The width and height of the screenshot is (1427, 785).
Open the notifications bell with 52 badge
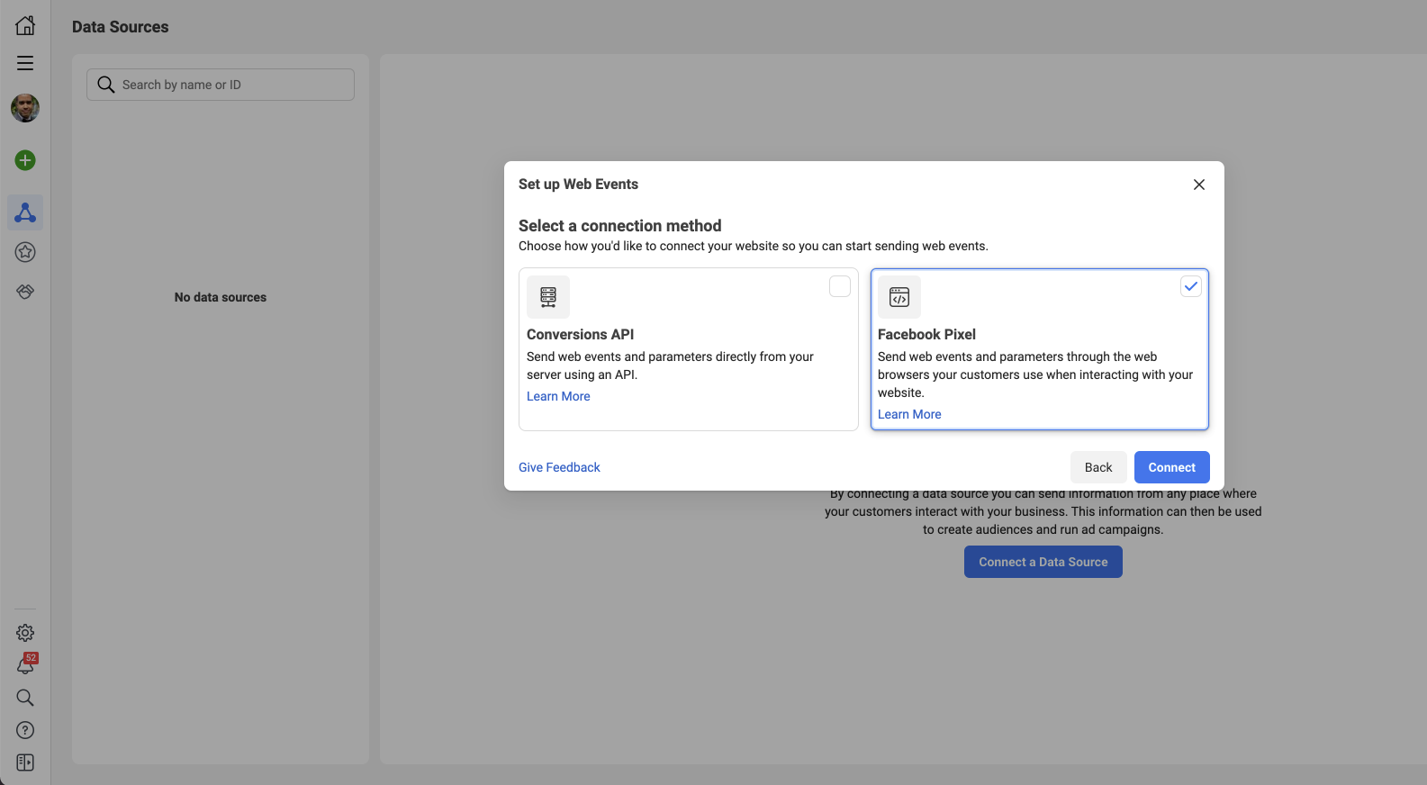coord(25,665)
